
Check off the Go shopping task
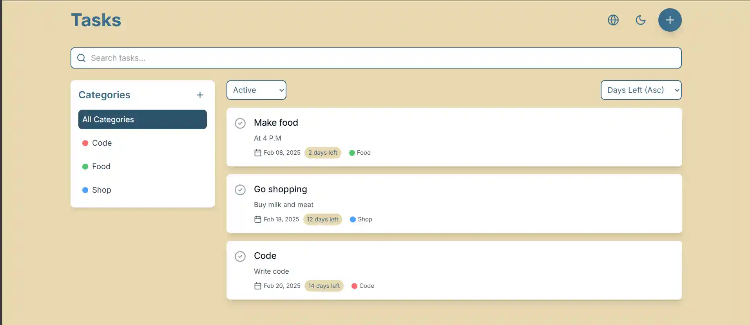pos(240,190)
